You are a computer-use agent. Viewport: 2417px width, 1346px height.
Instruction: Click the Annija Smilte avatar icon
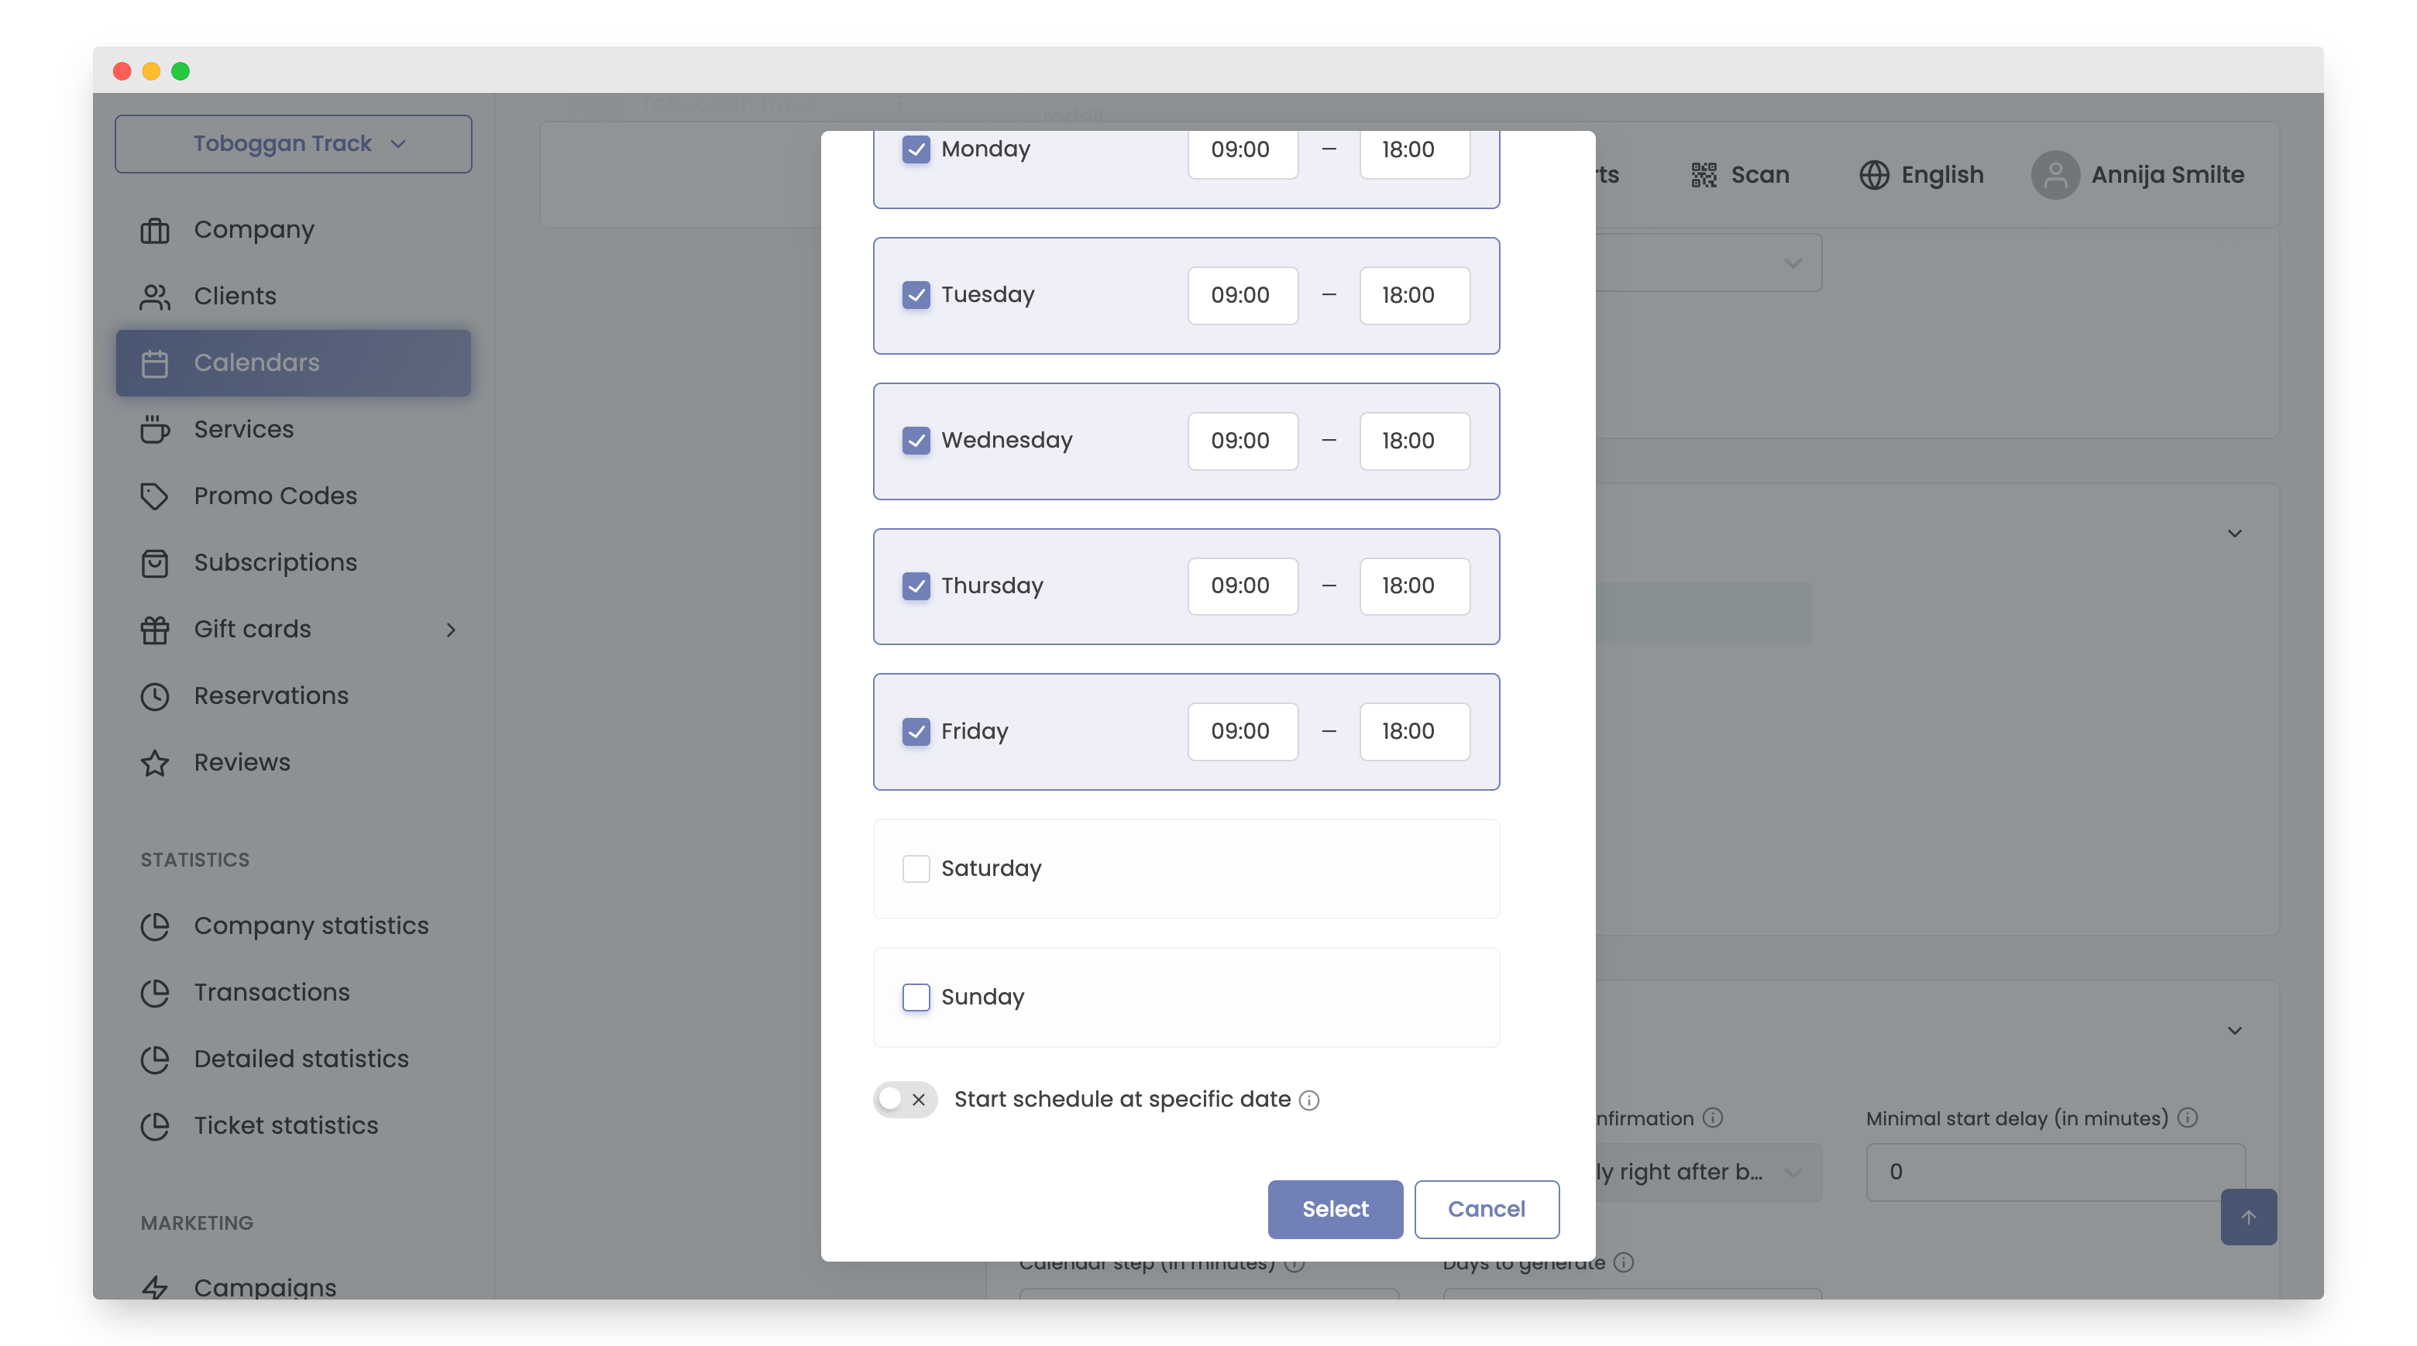(2054, 174)
